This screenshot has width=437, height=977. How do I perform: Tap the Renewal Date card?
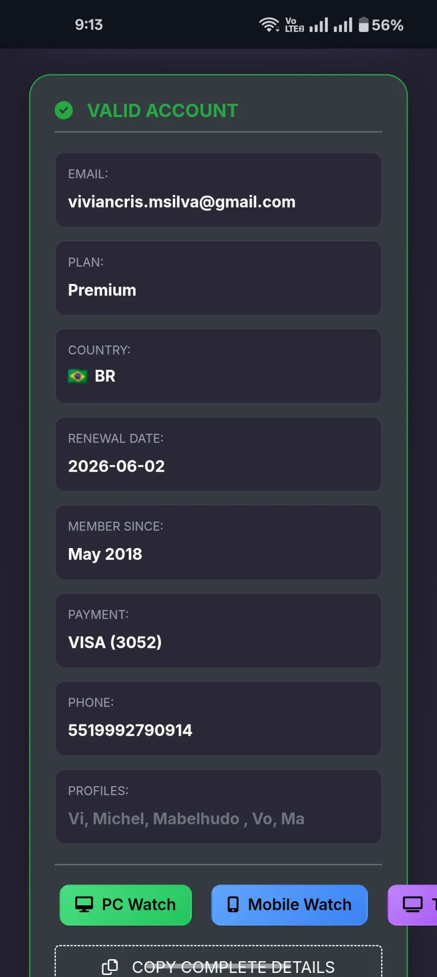click(x=218, y=454)
